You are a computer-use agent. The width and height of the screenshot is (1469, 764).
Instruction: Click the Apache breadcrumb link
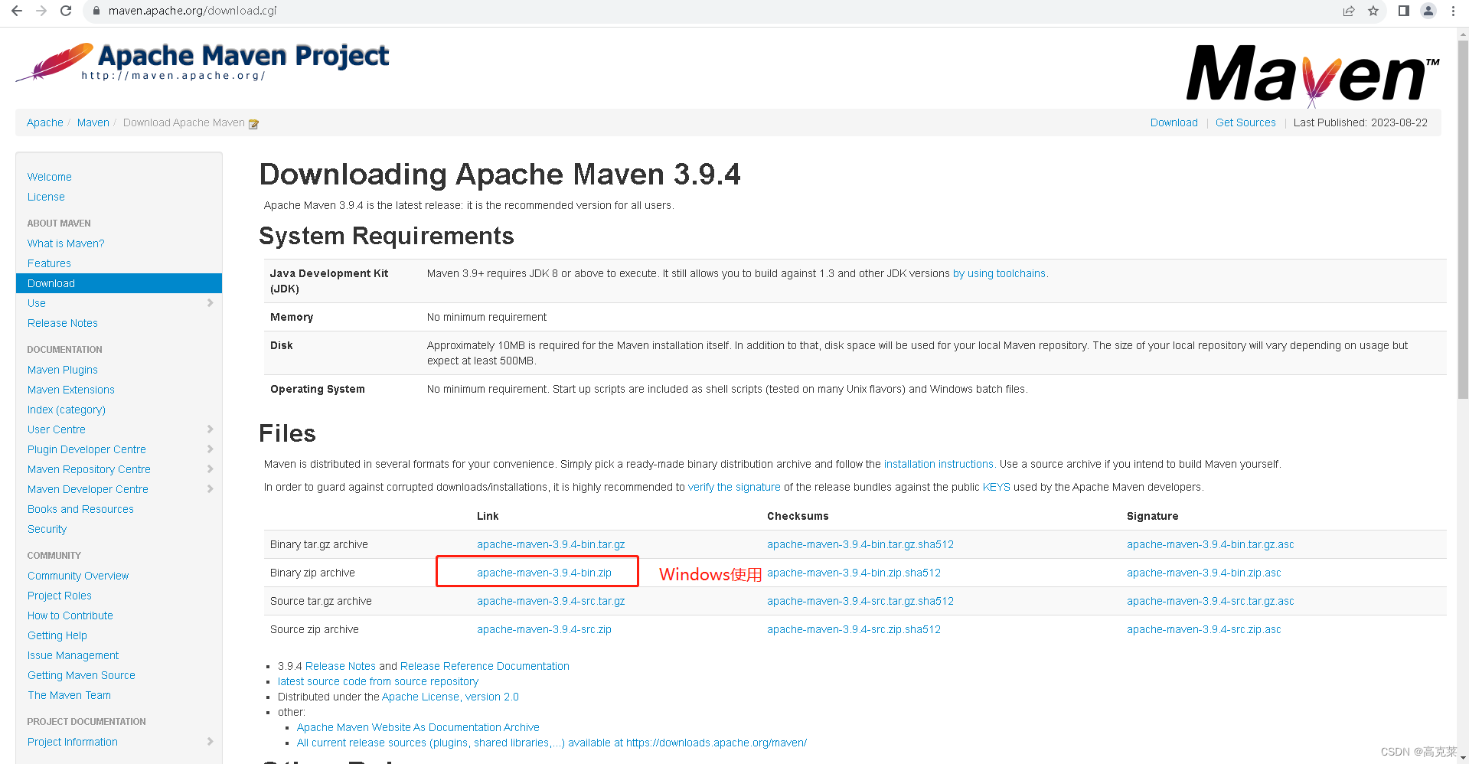45,122
